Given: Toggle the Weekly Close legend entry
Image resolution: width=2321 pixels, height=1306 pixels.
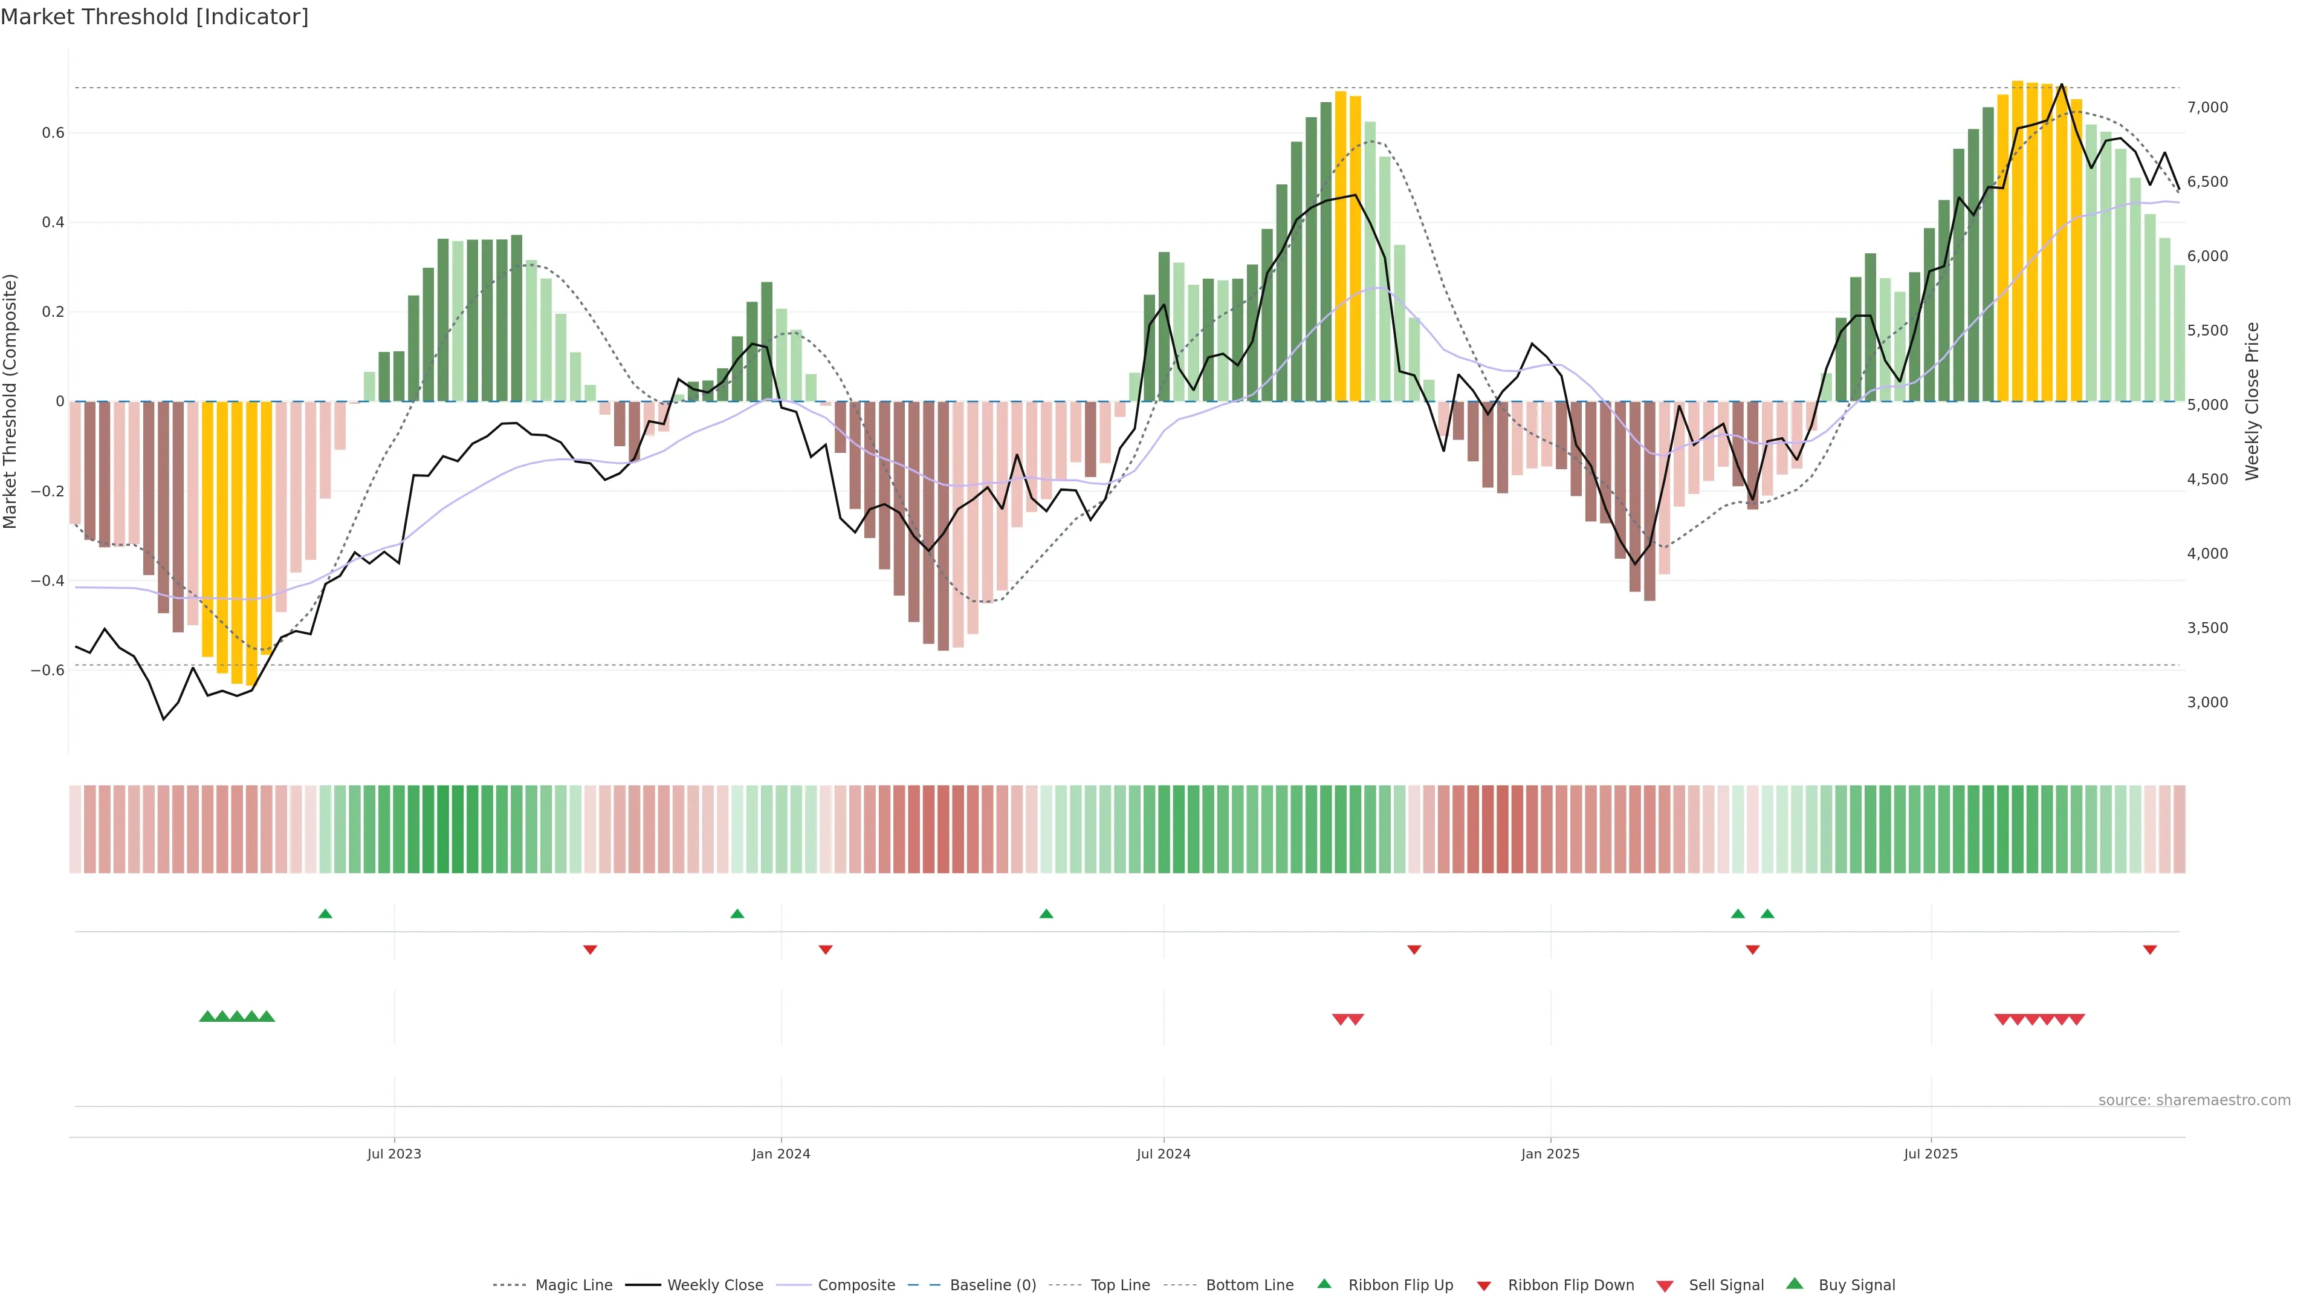Looking at the screenshot, I should (714, 1285).
